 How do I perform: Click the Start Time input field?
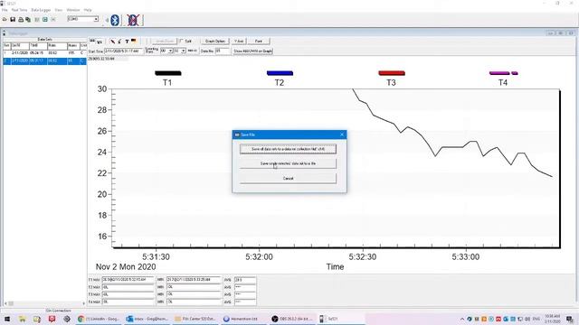point(124,51)
